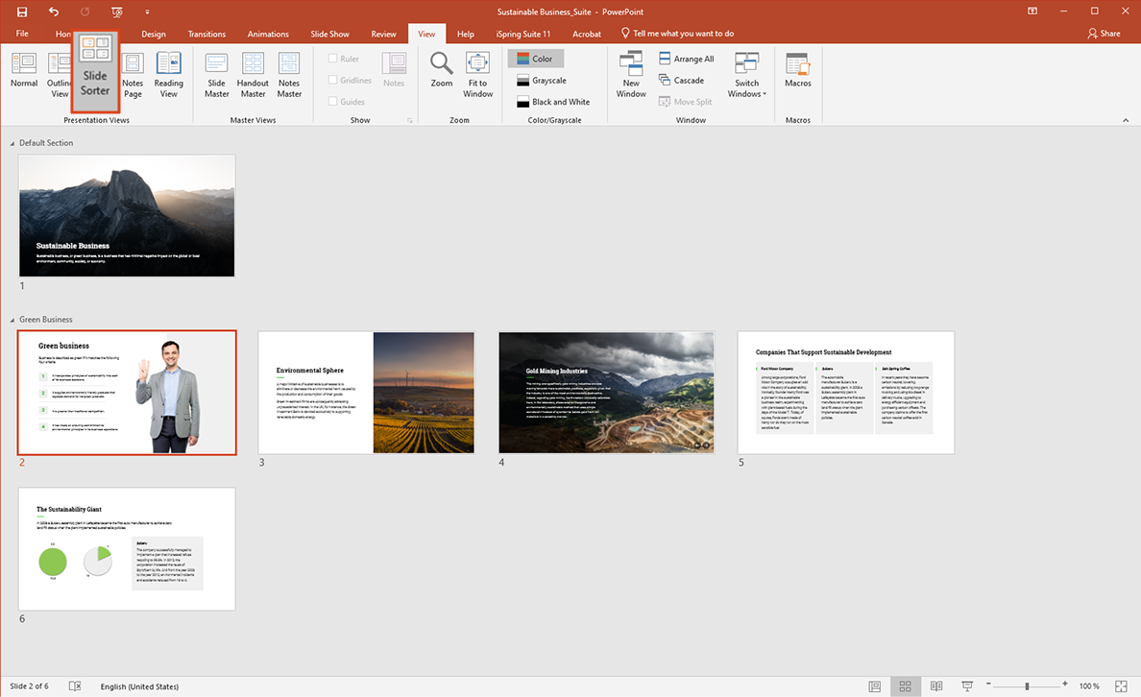Start slide show from the status bar
The image size is (1141, 697).
pos(967,685)
